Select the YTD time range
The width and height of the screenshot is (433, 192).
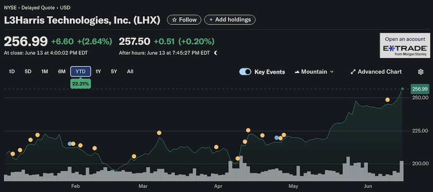[x=80, y=72]
